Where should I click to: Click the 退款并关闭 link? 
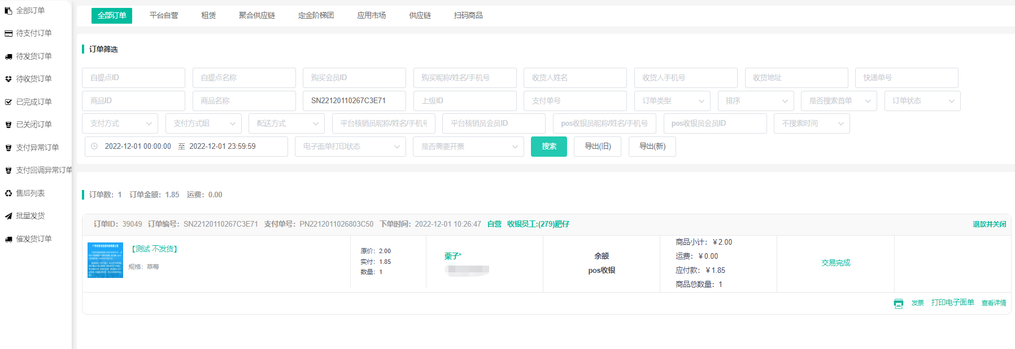[989, 224]
